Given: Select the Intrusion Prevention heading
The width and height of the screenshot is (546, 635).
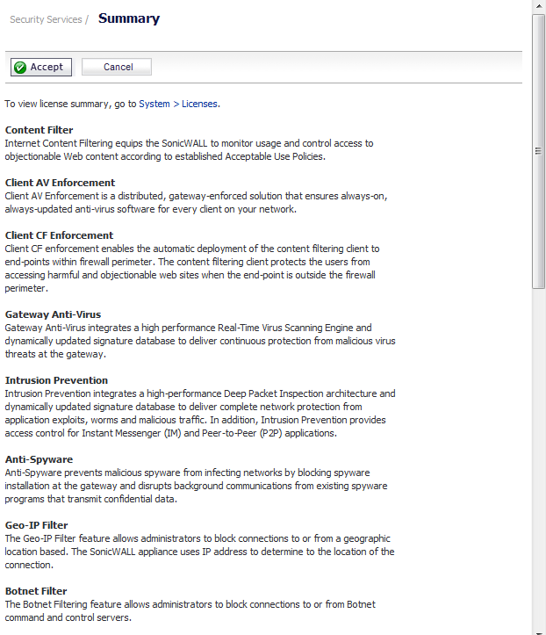Looking at the screenshot, I should [x=56, y=380].
